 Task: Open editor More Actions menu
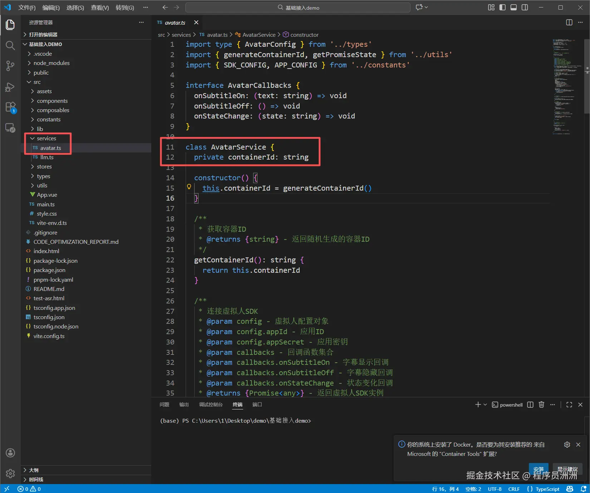580,22
